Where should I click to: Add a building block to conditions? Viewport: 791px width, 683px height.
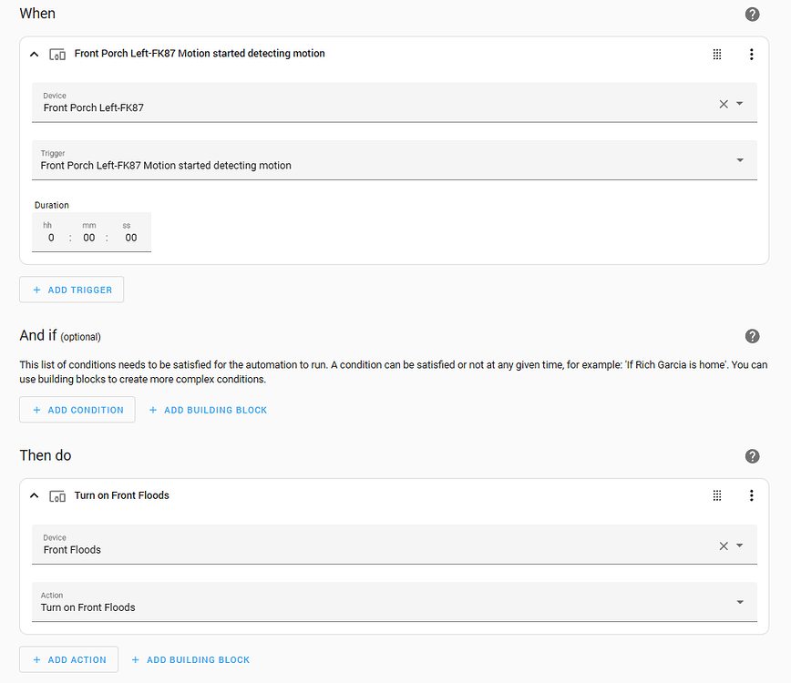tap(208, 410)
